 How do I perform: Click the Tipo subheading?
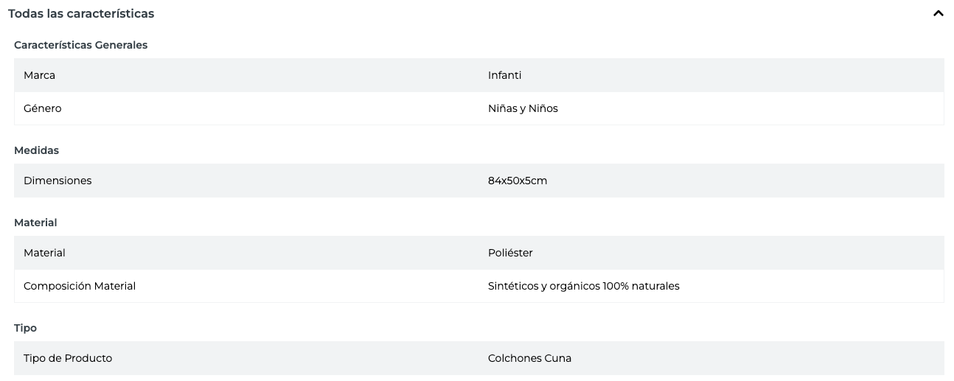25,328
